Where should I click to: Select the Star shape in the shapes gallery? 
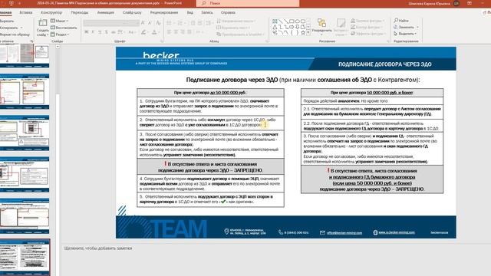(x=303, y=32)
